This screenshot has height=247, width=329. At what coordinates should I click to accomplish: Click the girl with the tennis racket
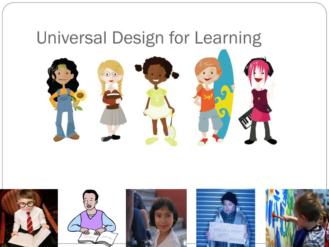click(157, 101)
